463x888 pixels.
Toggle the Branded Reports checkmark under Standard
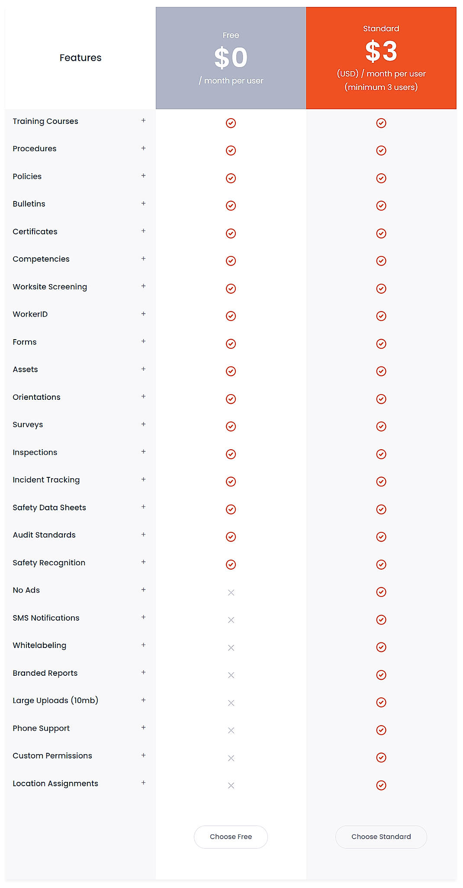[x=381, y=674]
